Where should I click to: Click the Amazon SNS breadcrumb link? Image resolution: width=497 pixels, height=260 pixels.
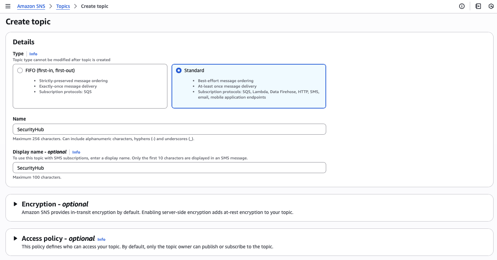(x=31, y=6)
